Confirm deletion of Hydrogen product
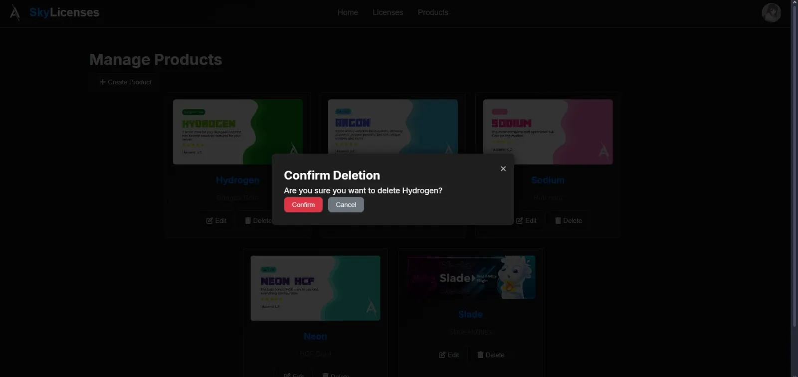Screen dimensions: 798x377 coord(303,205)
